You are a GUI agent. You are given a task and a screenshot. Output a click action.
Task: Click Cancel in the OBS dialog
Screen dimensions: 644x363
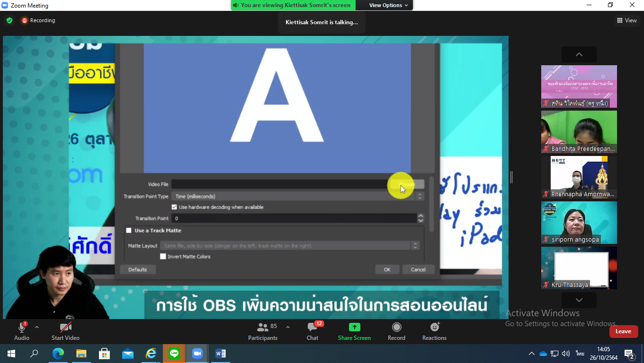418,269
